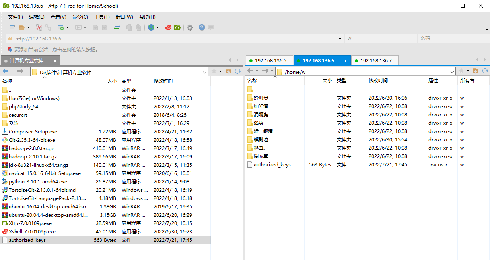Click the username field showing w
This screenshot has width=490, height=260.
pos(381,39)
